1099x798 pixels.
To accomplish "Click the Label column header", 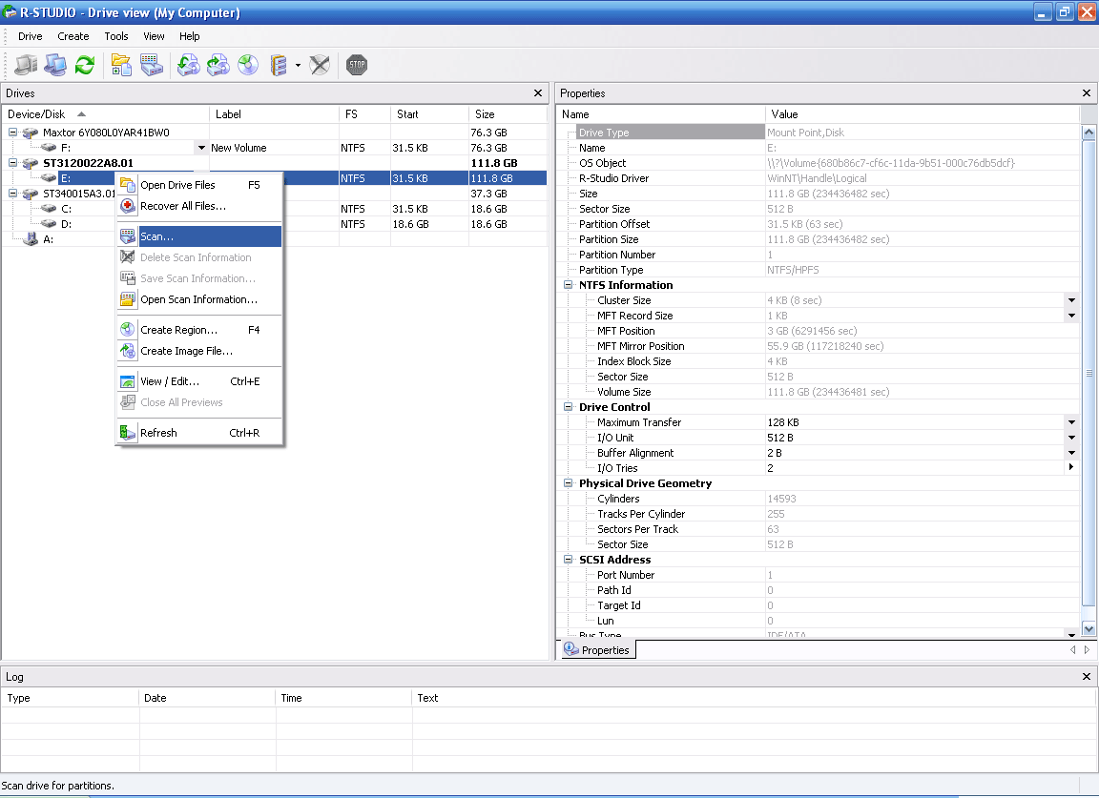I will [x=274, y=114].
